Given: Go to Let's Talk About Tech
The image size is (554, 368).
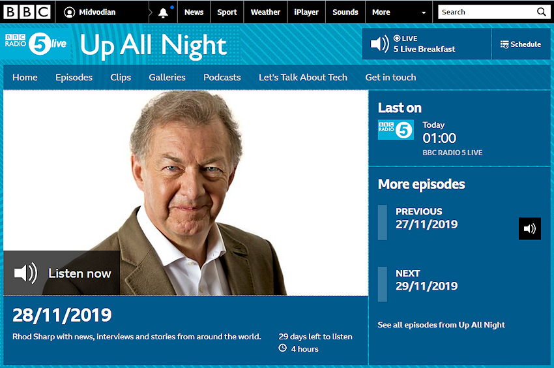Looking at the screenshot, I should tap(303, 77).
